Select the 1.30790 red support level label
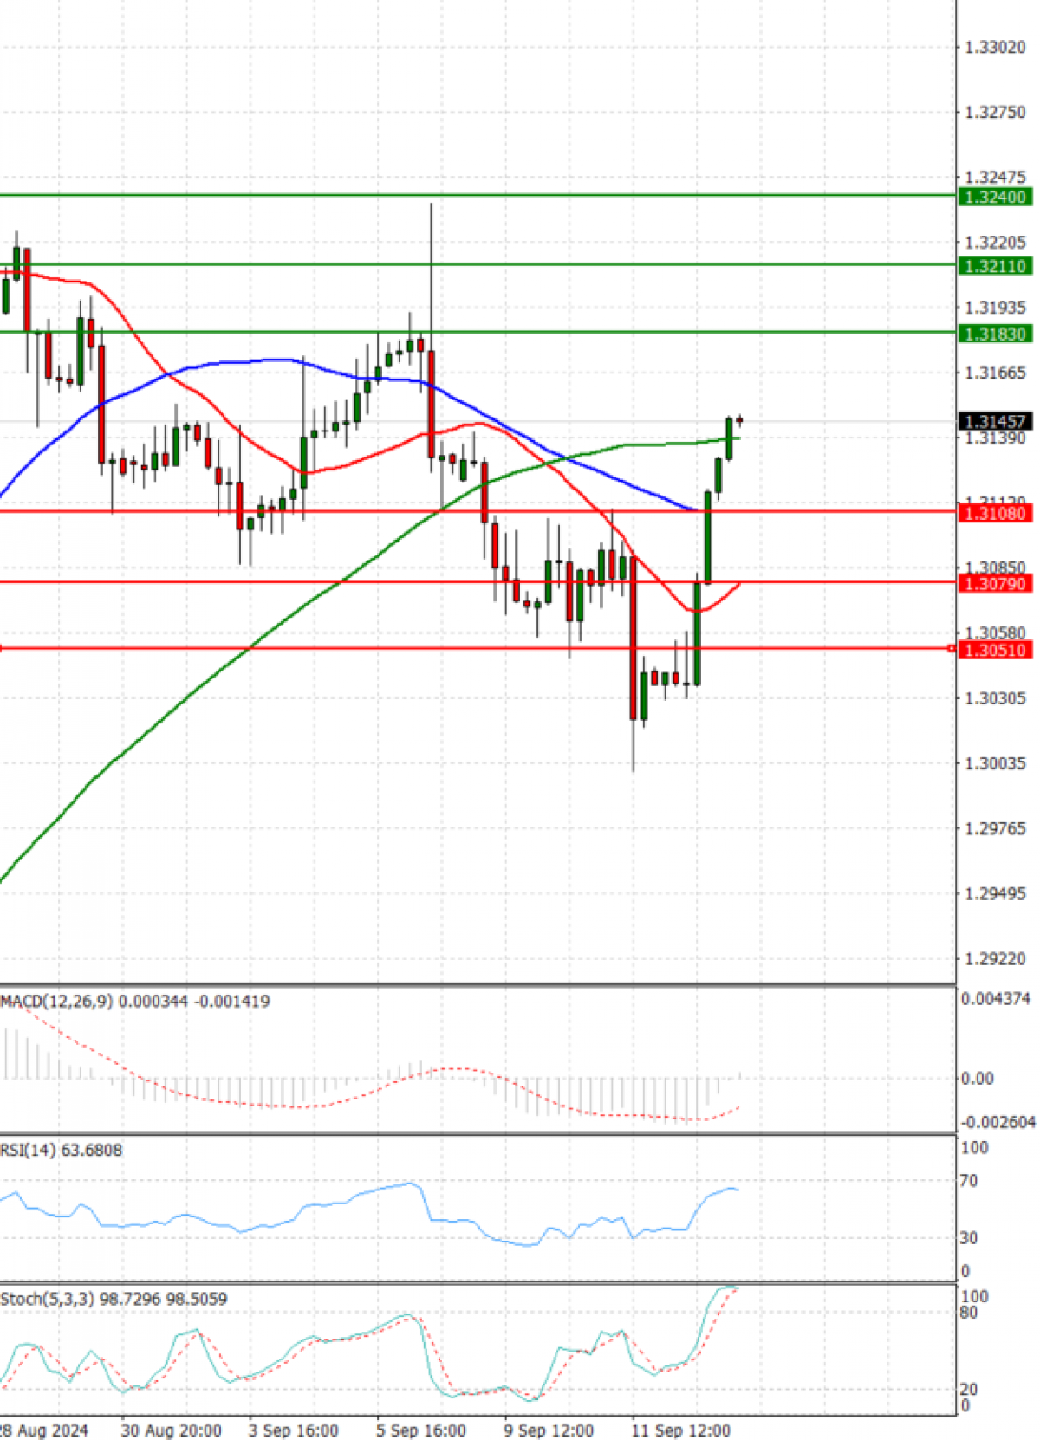Image resolution: width=1040 pixels, height=1440 pixels. (995, 583)
